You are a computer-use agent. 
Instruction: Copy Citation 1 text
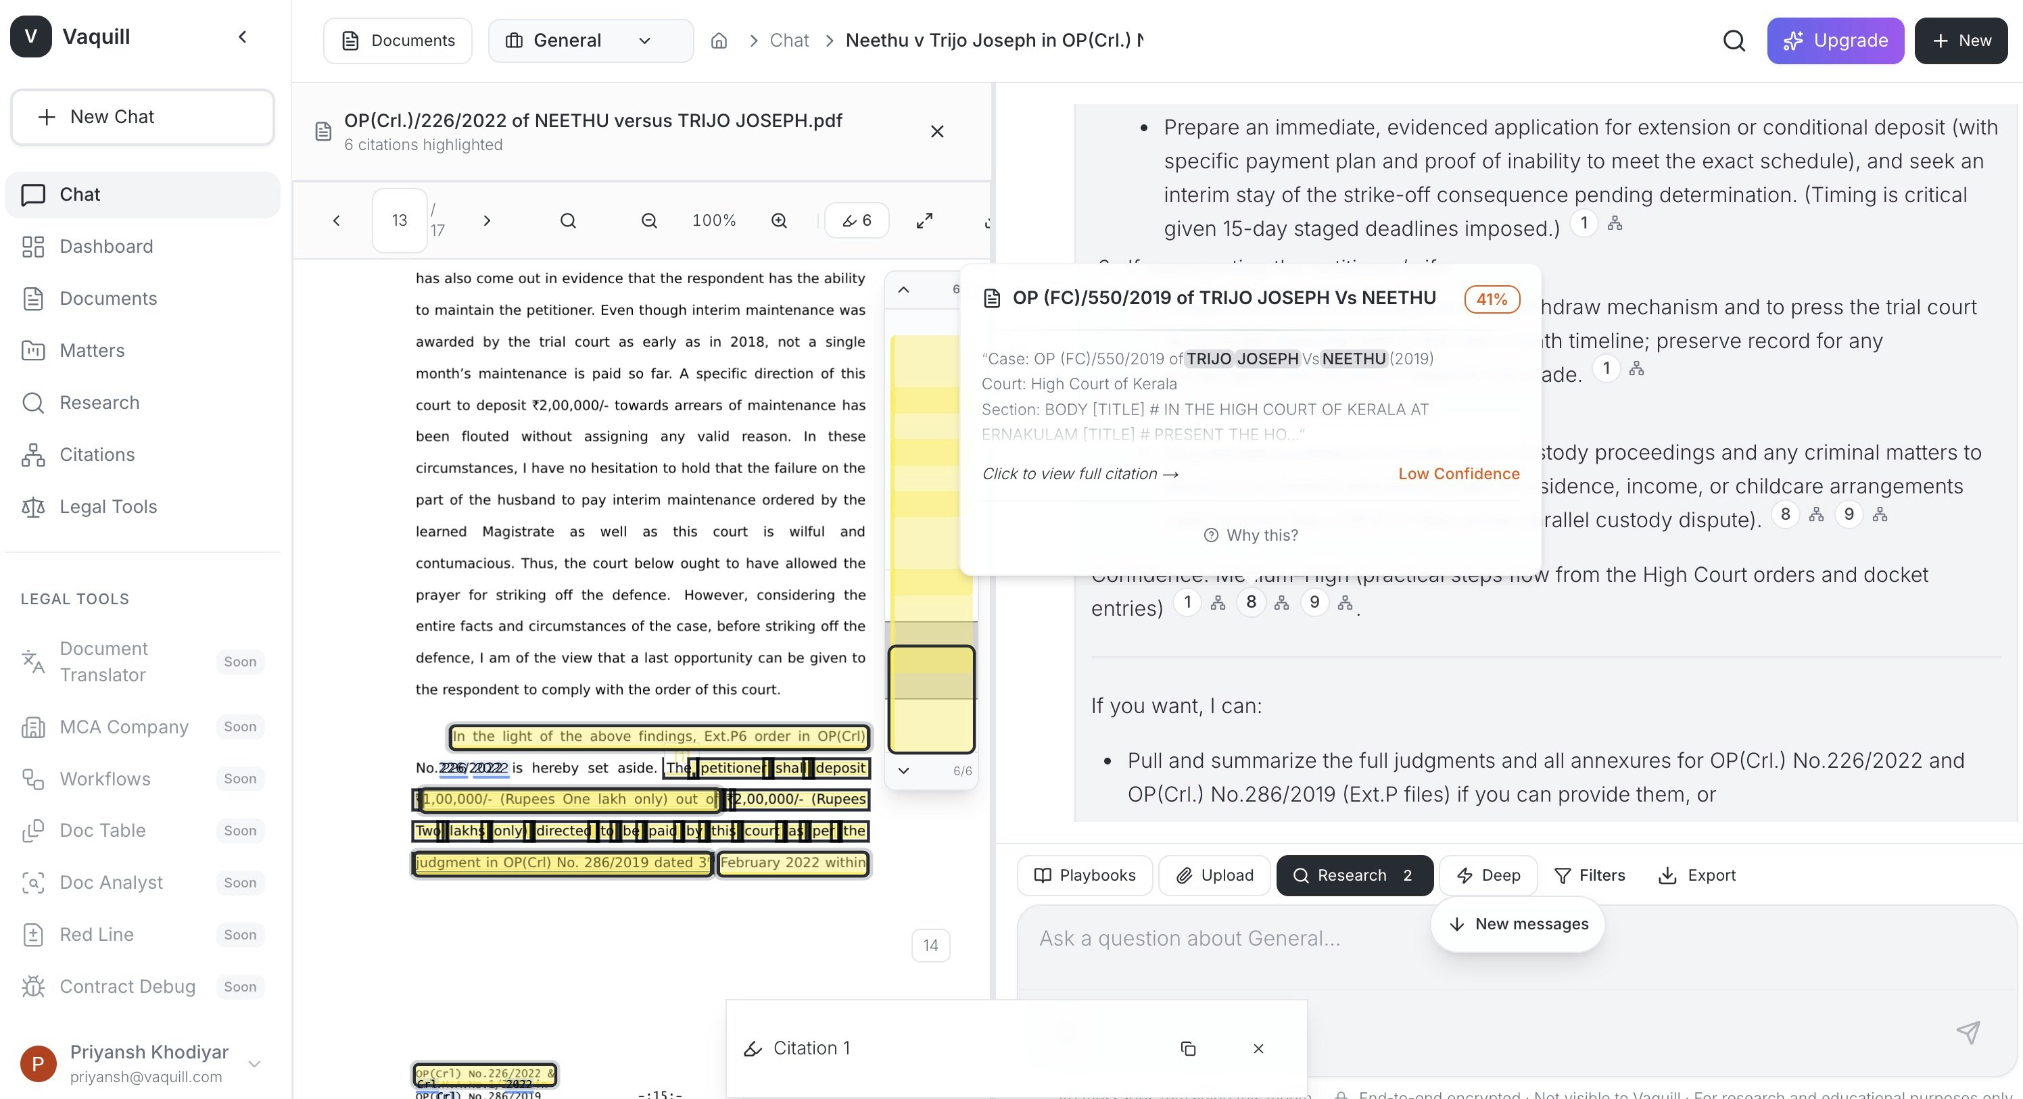click(x=1188, y=1048)
